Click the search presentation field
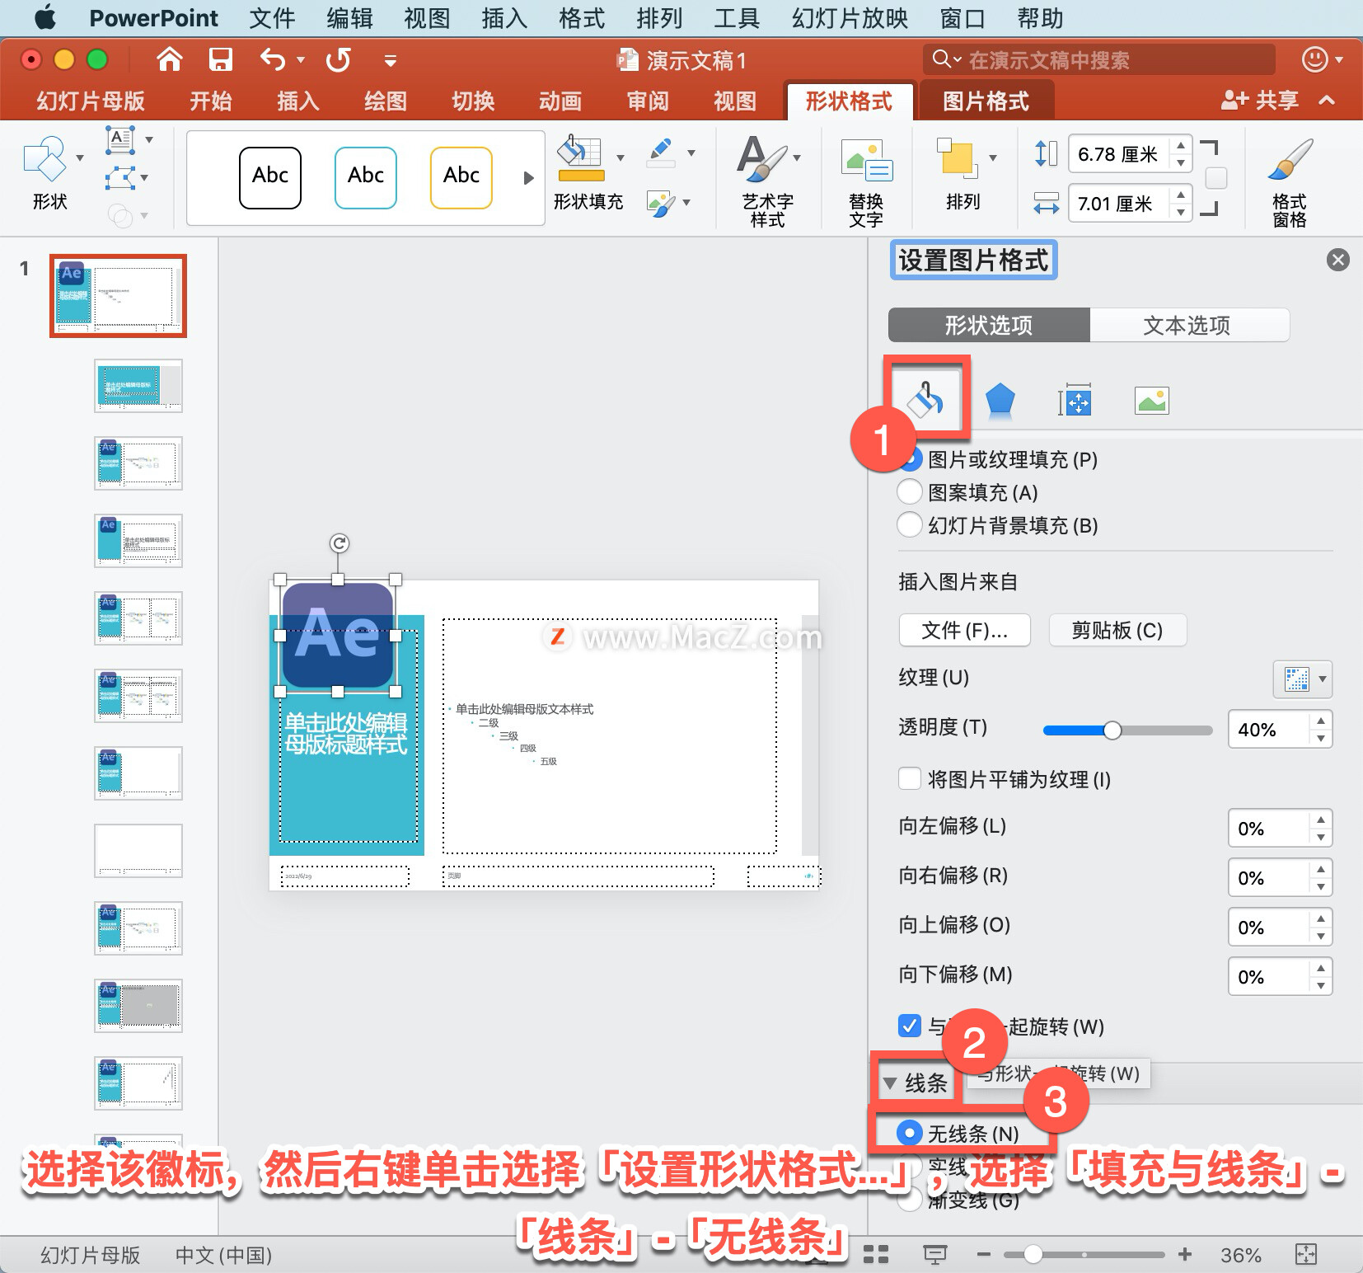The height and width of the screenshot is (1273, 1363). 1098,59
